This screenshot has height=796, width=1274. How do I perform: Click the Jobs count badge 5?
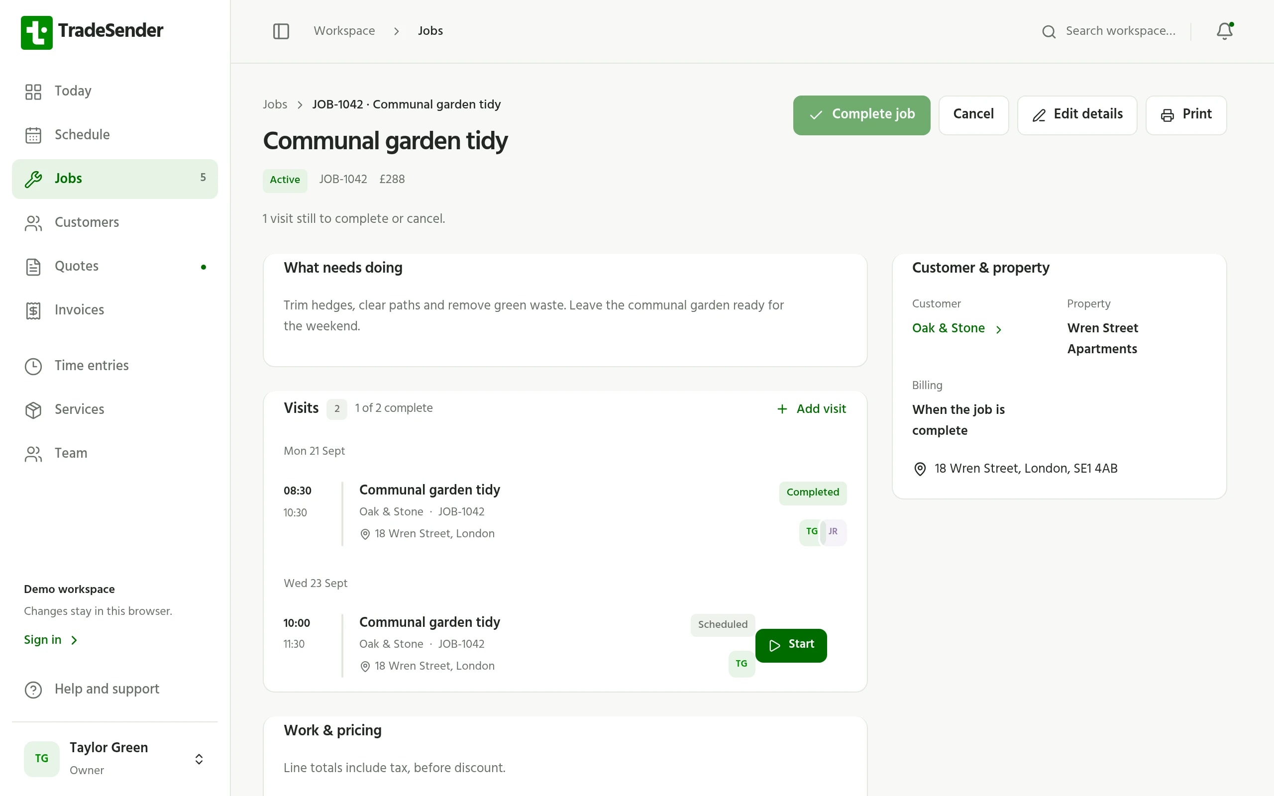(203, 178)
